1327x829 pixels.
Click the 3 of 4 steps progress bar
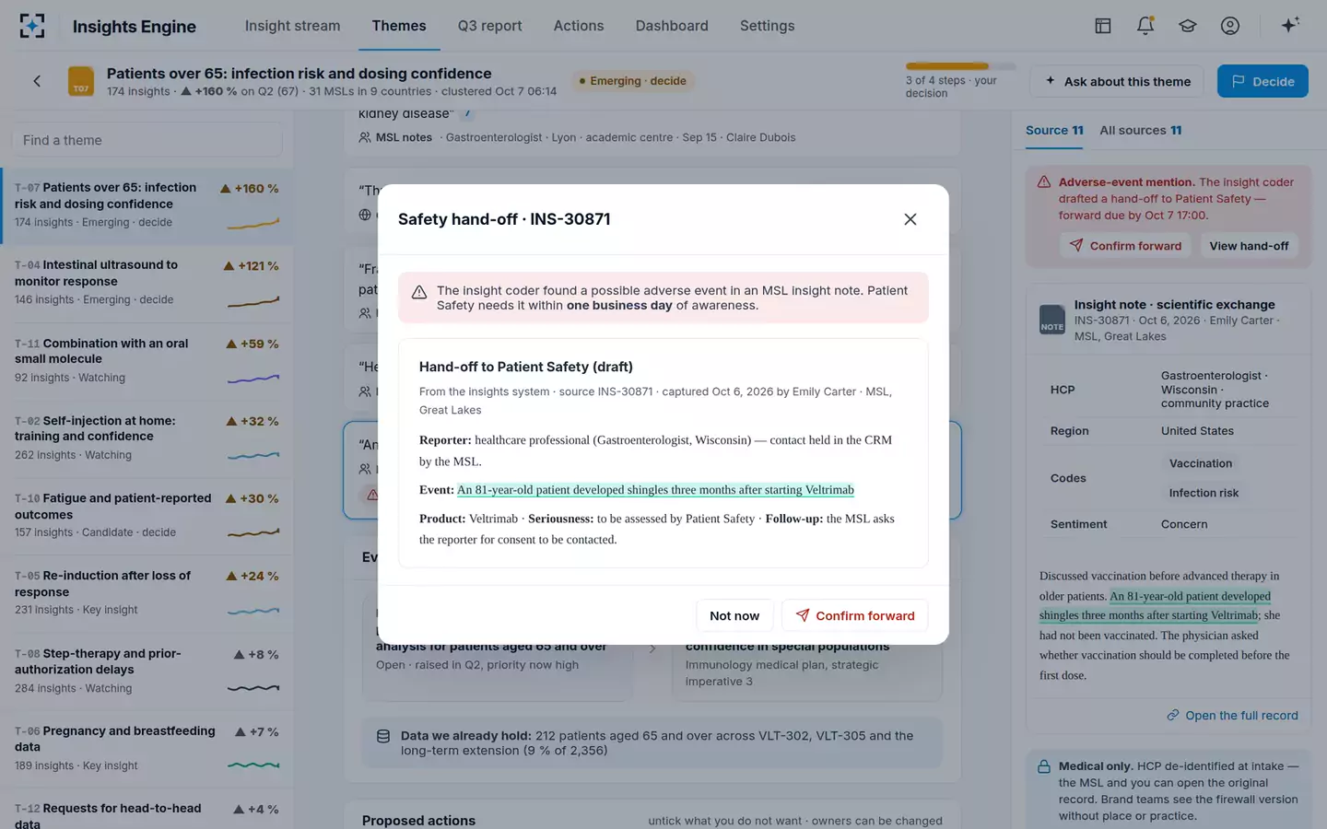(x=960, y=66)
